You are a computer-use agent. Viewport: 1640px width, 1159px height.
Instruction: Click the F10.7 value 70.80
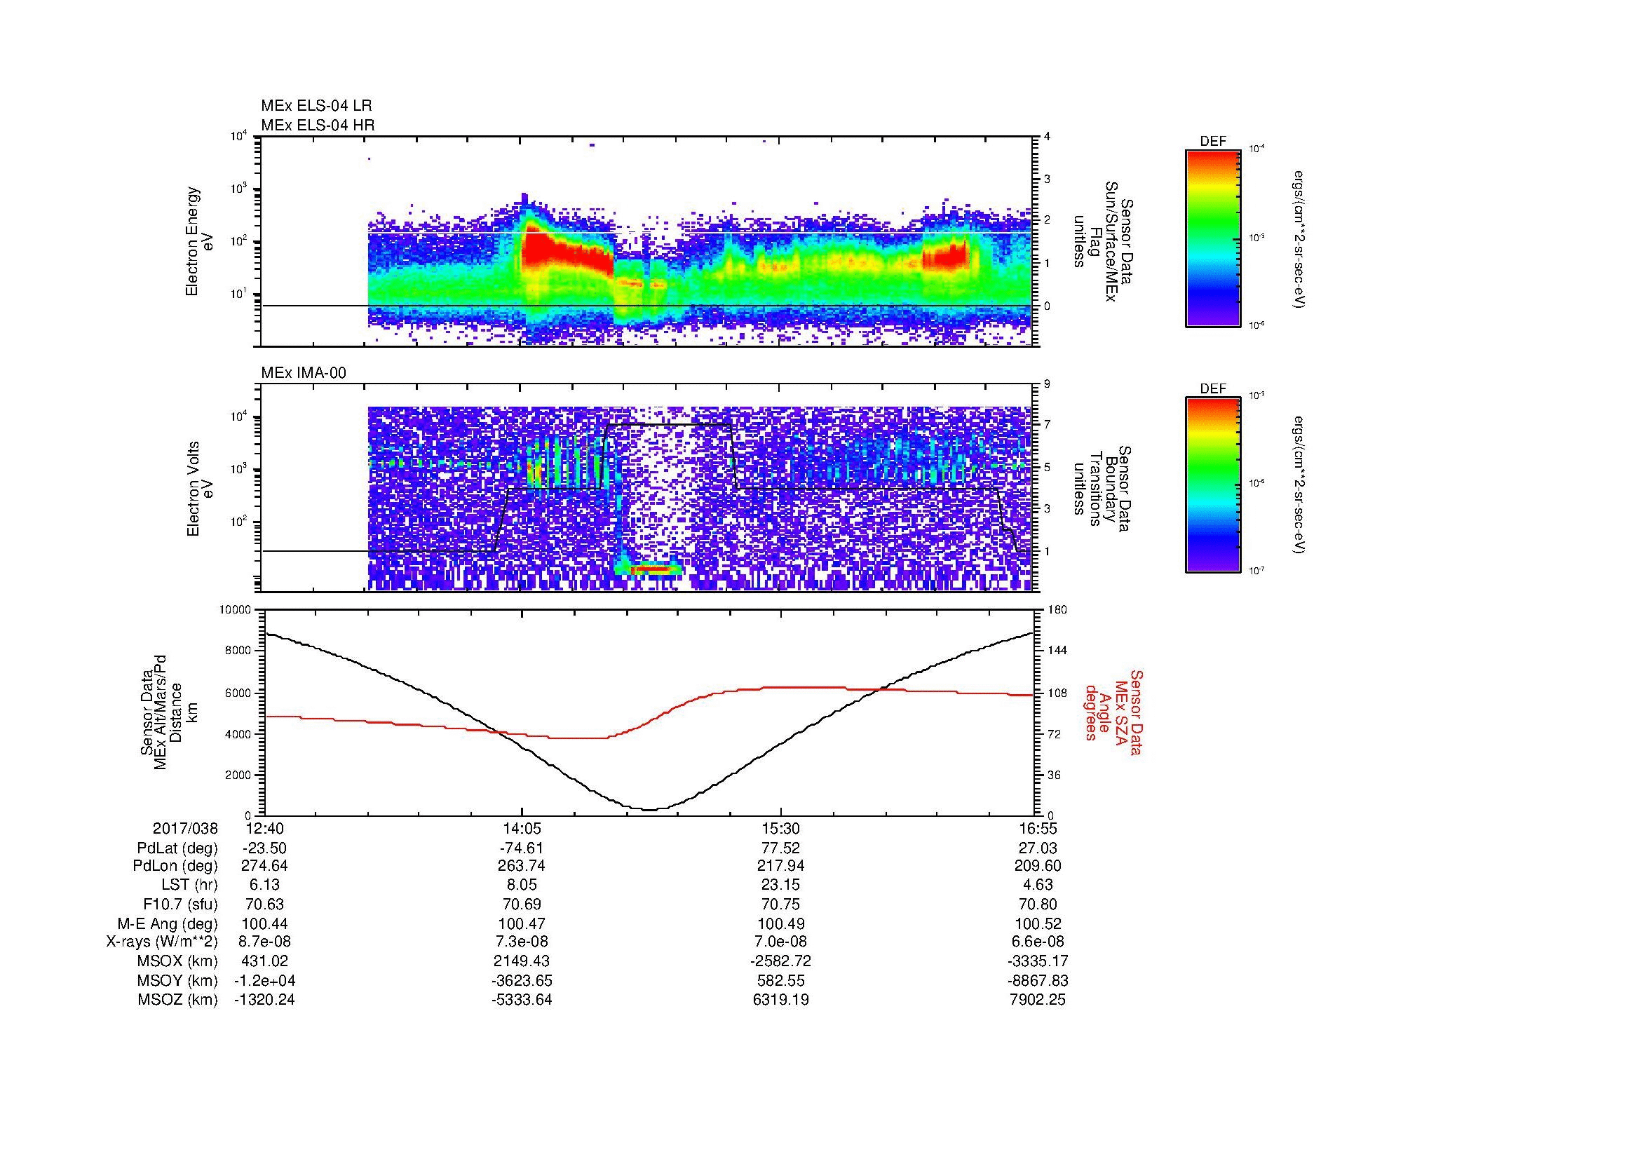[x=1038, y=904]
